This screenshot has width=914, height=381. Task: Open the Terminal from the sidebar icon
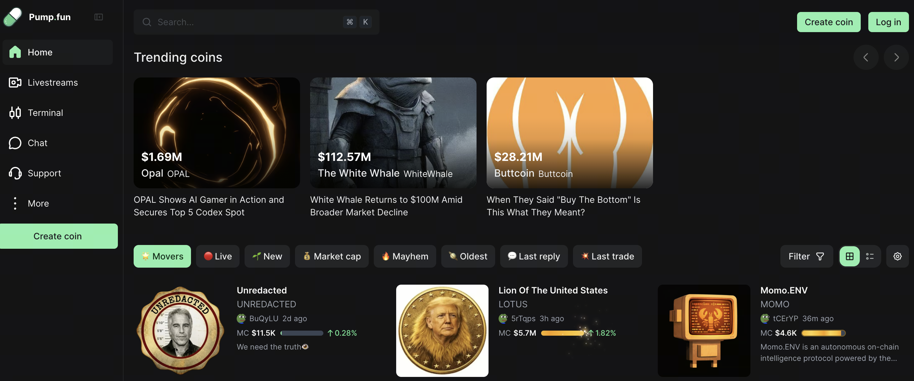(x=14, y=113)
